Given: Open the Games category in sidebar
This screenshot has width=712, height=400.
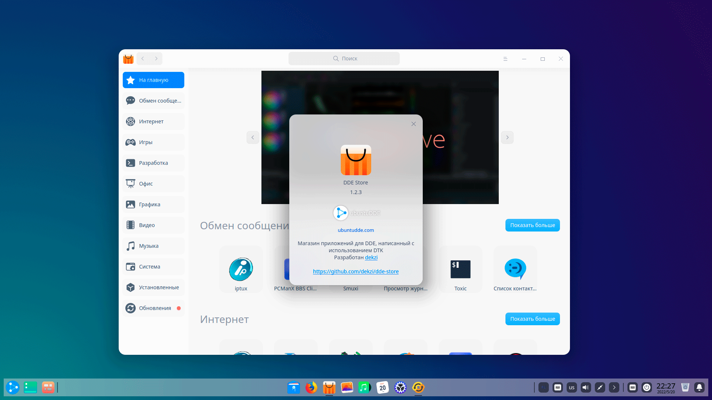Looking at the screenshot, I should 153,142.
